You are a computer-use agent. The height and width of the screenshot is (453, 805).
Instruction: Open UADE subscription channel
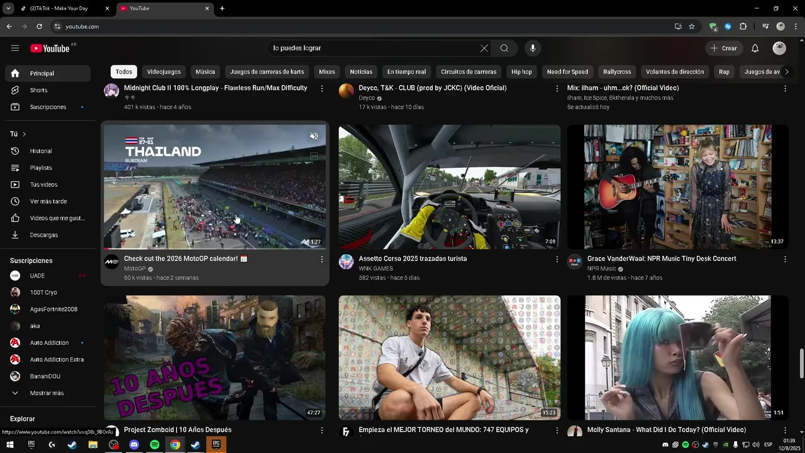tap(48, 276)
